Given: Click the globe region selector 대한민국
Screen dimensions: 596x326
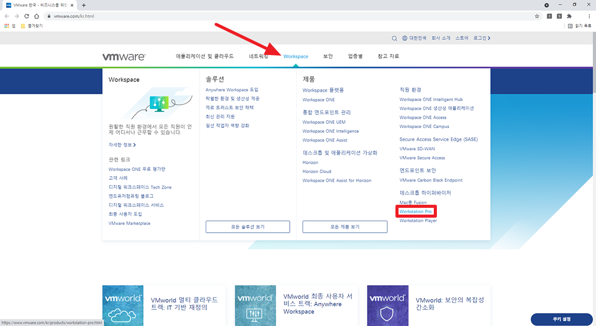Looking at the screenshot, I should tap(414, 38).
